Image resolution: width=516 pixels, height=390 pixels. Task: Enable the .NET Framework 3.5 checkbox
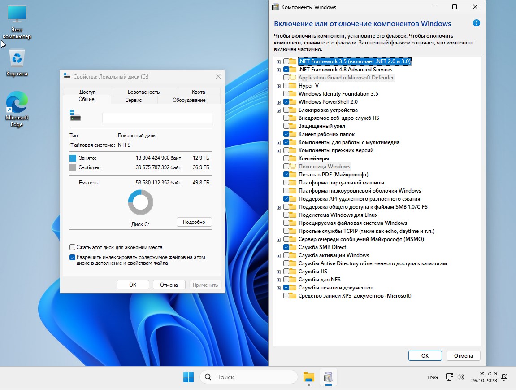coord(286,61)
